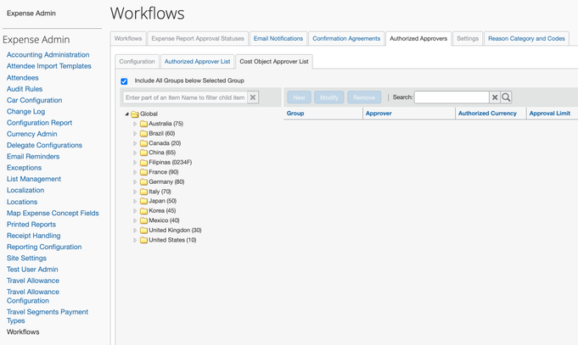Click the Global folder icon
Viewport: 578px width, 345px height.
pyautogui.click(x=134, y=114)
